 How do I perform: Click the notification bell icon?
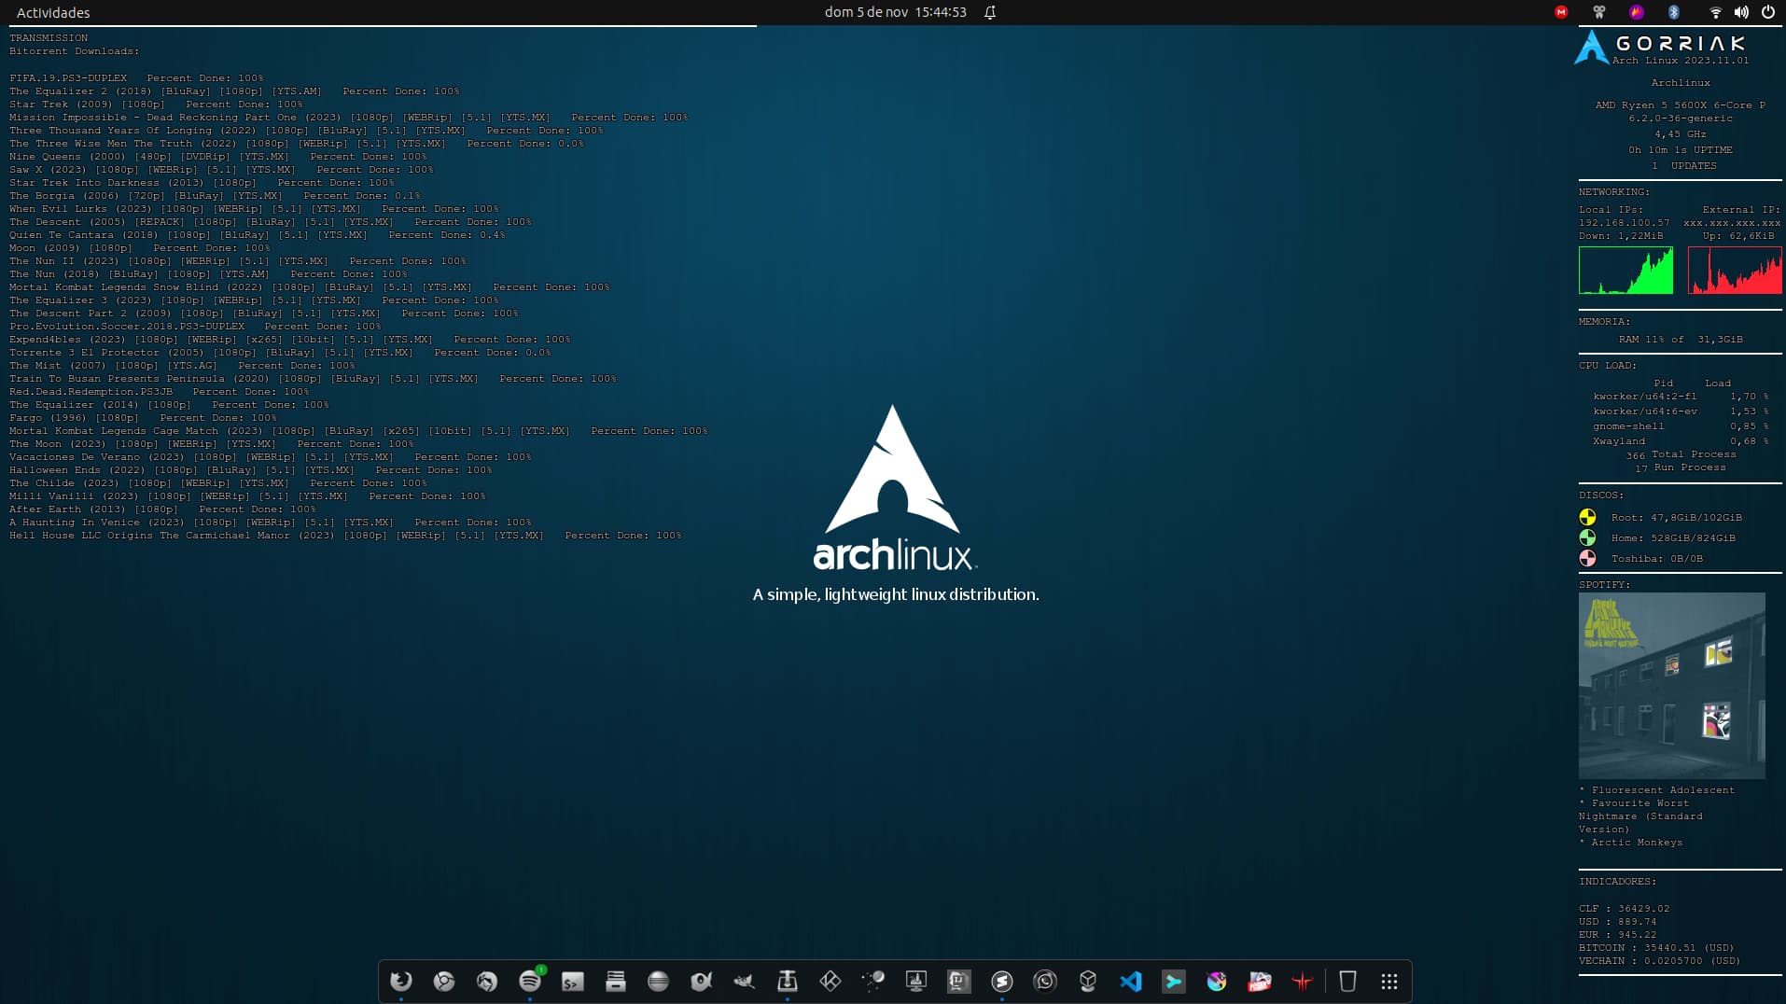[990, 12]
